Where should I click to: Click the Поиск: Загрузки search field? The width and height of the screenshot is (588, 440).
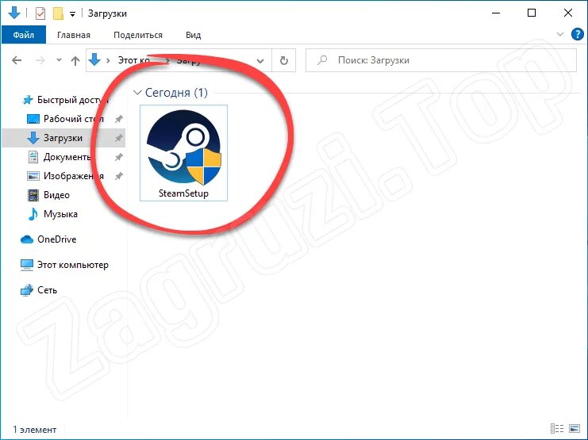(x=441, y=60)
